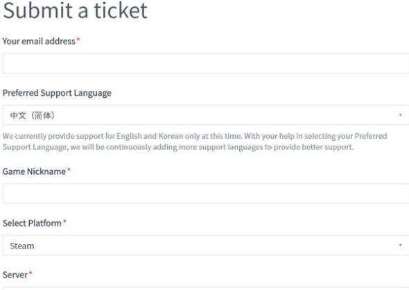Focus the Your email address input field

[206, 63]
